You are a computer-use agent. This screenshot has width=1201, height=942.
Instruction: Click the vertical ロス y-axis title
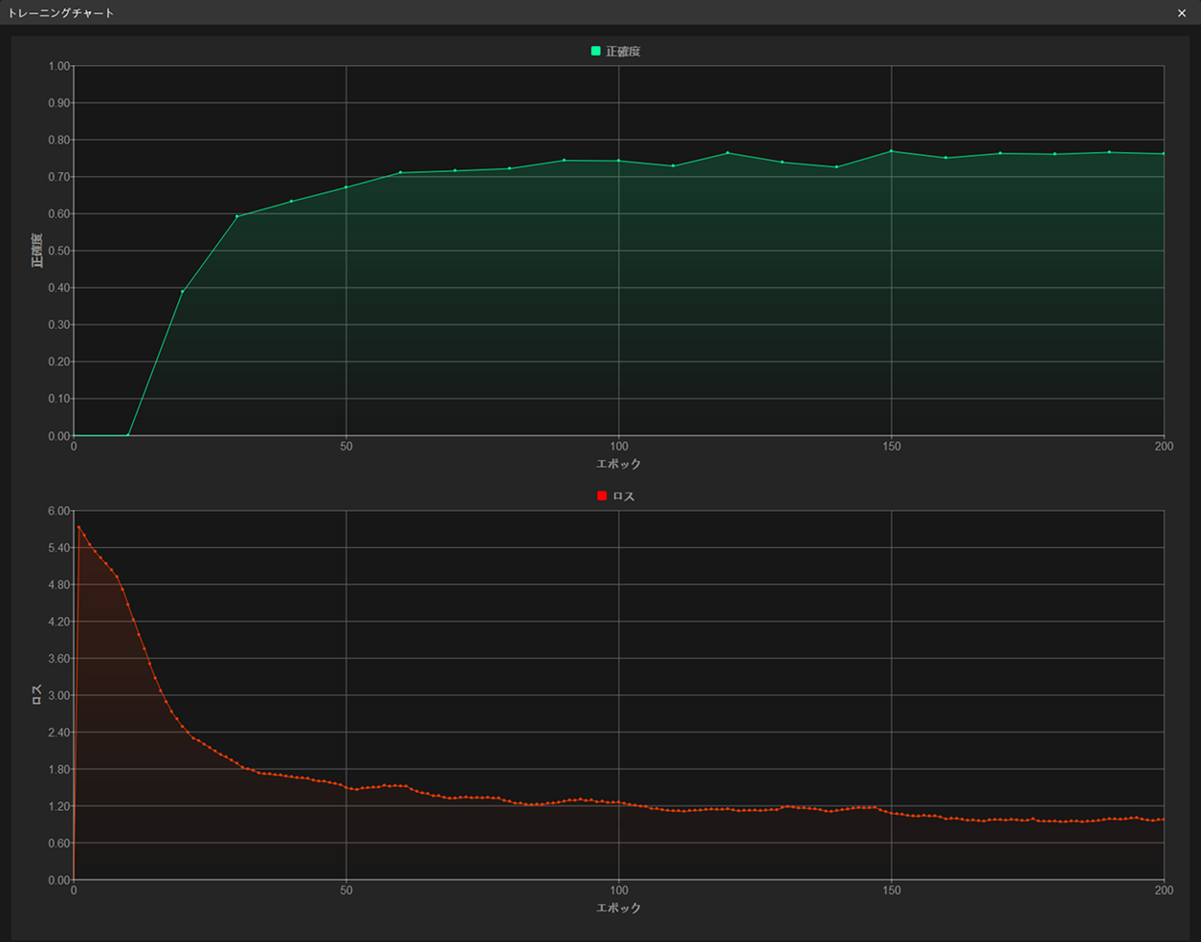point(37,694)
